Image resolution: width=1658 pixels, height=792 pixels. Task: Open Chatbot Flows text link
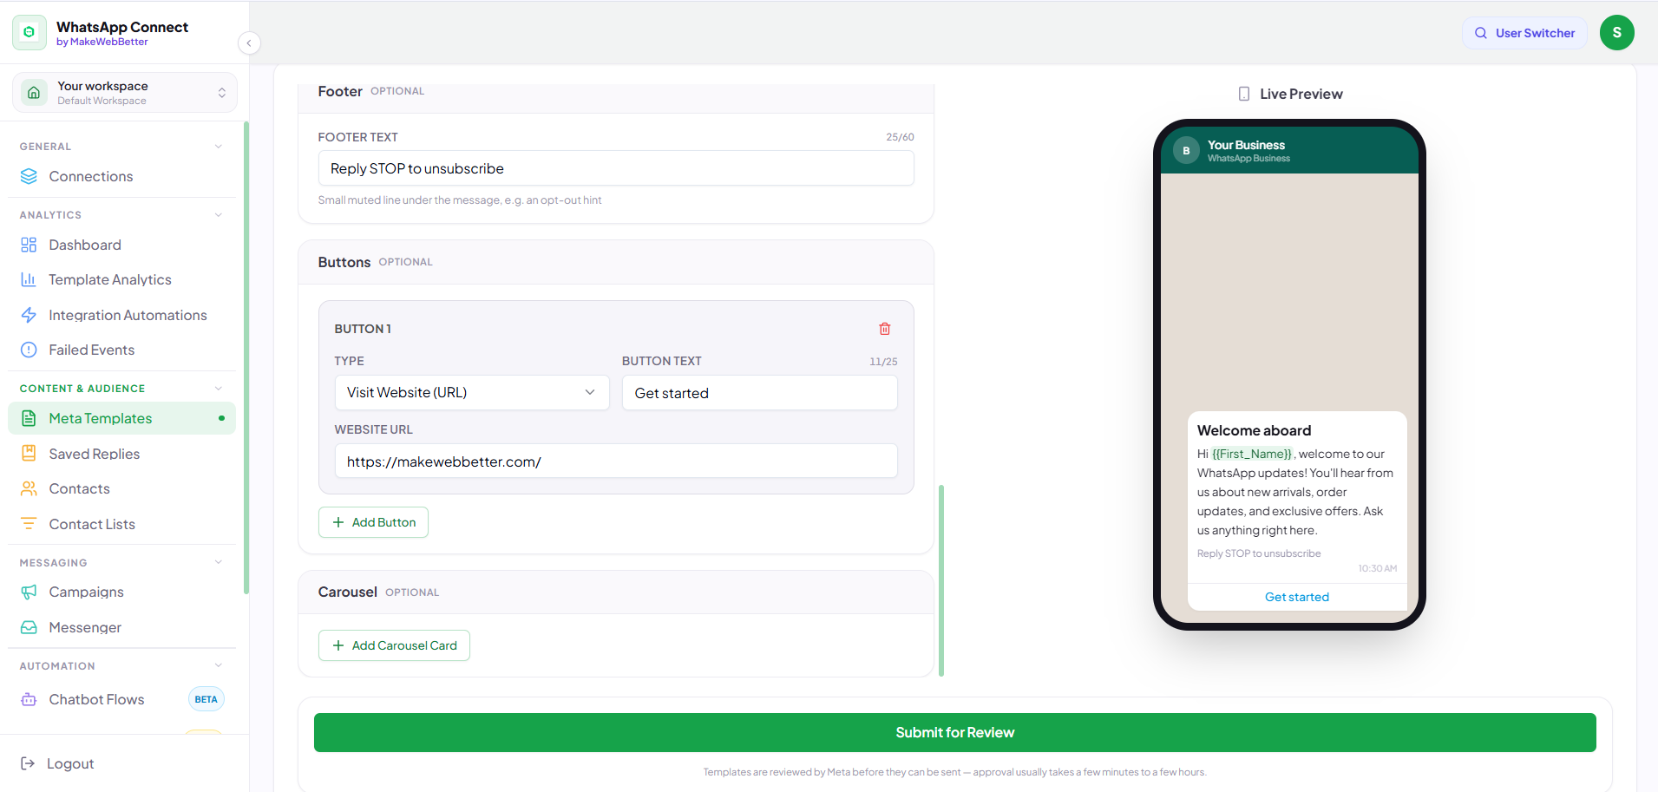tap(97, 699)
